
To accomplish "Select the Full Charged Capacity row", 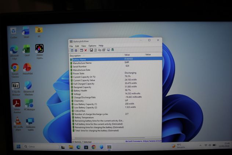I will [x=116, y=84].
